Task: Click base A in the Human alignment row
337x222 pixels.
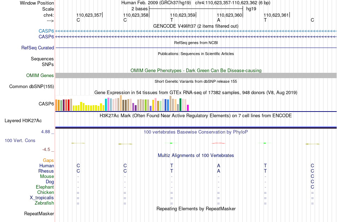Action: [x=219, y=166]
